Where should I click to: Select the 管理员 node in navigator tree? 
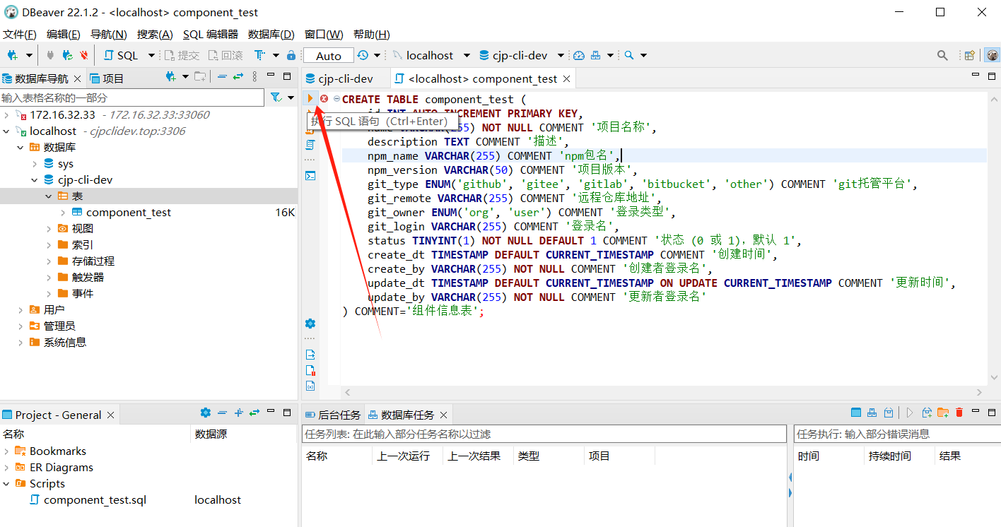(x=59, y=326)
